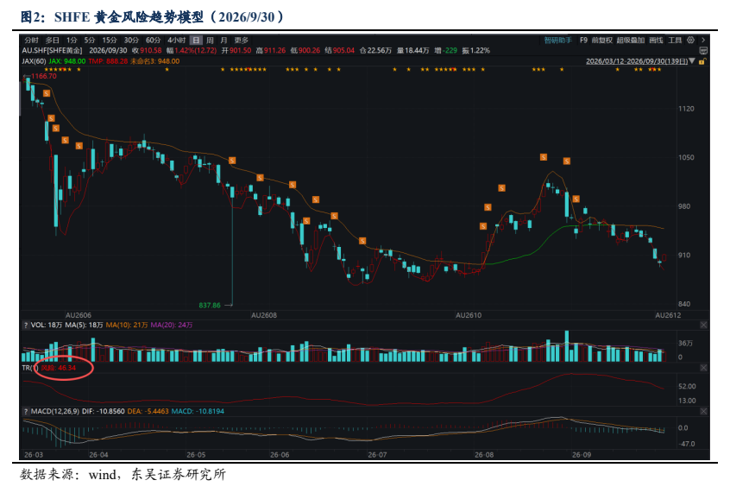
Task: Select the 日 daily period tab
Action: click(x=197, y=40)
